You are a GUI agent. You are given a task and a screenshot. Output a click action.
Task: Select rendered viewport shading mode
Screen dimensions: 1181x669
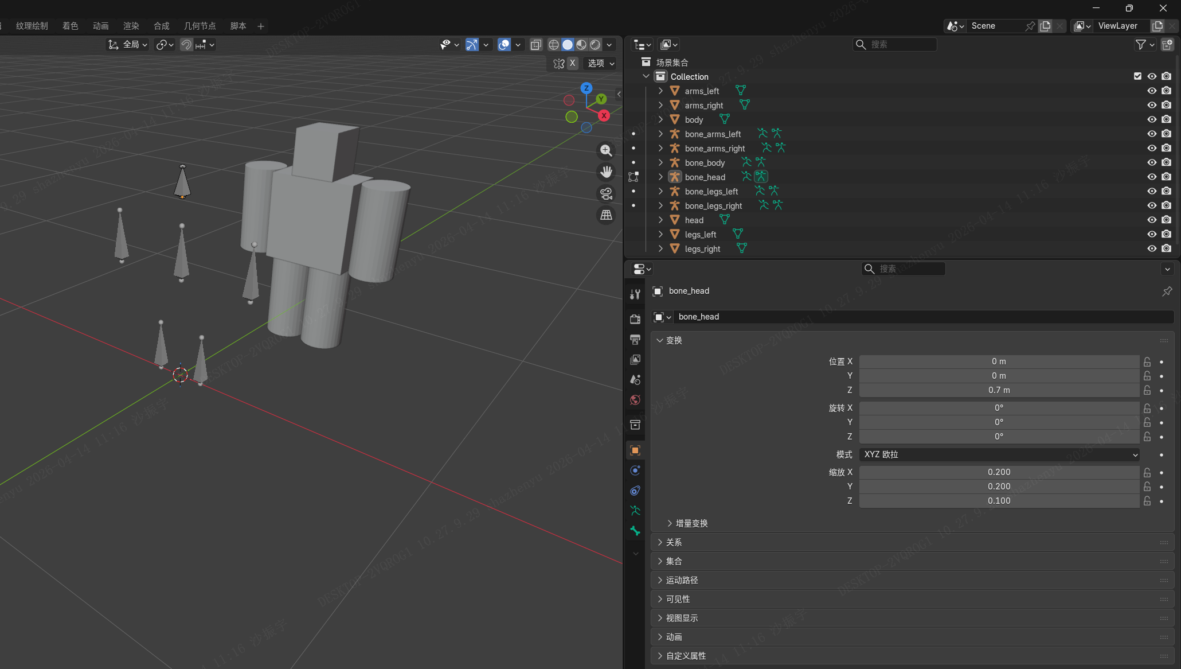(595, 45)
